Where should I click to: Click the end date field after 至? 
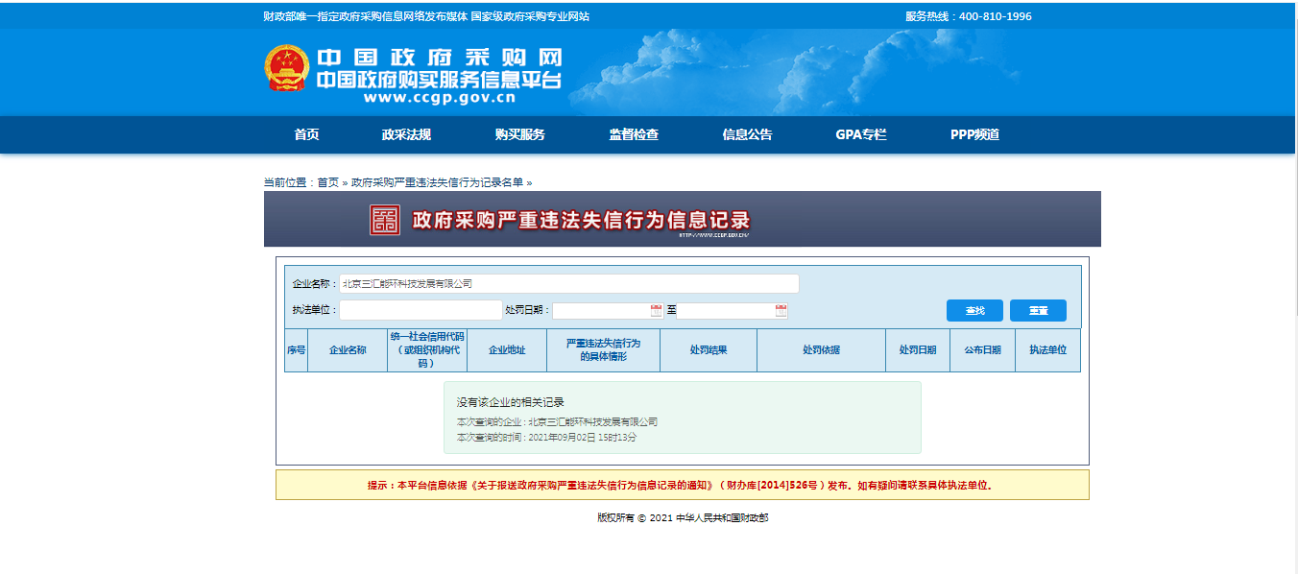coord(726,310)
